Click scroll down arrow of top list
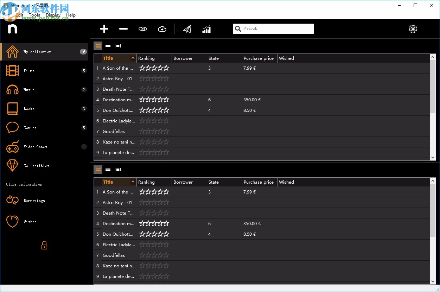 [433, 158]
